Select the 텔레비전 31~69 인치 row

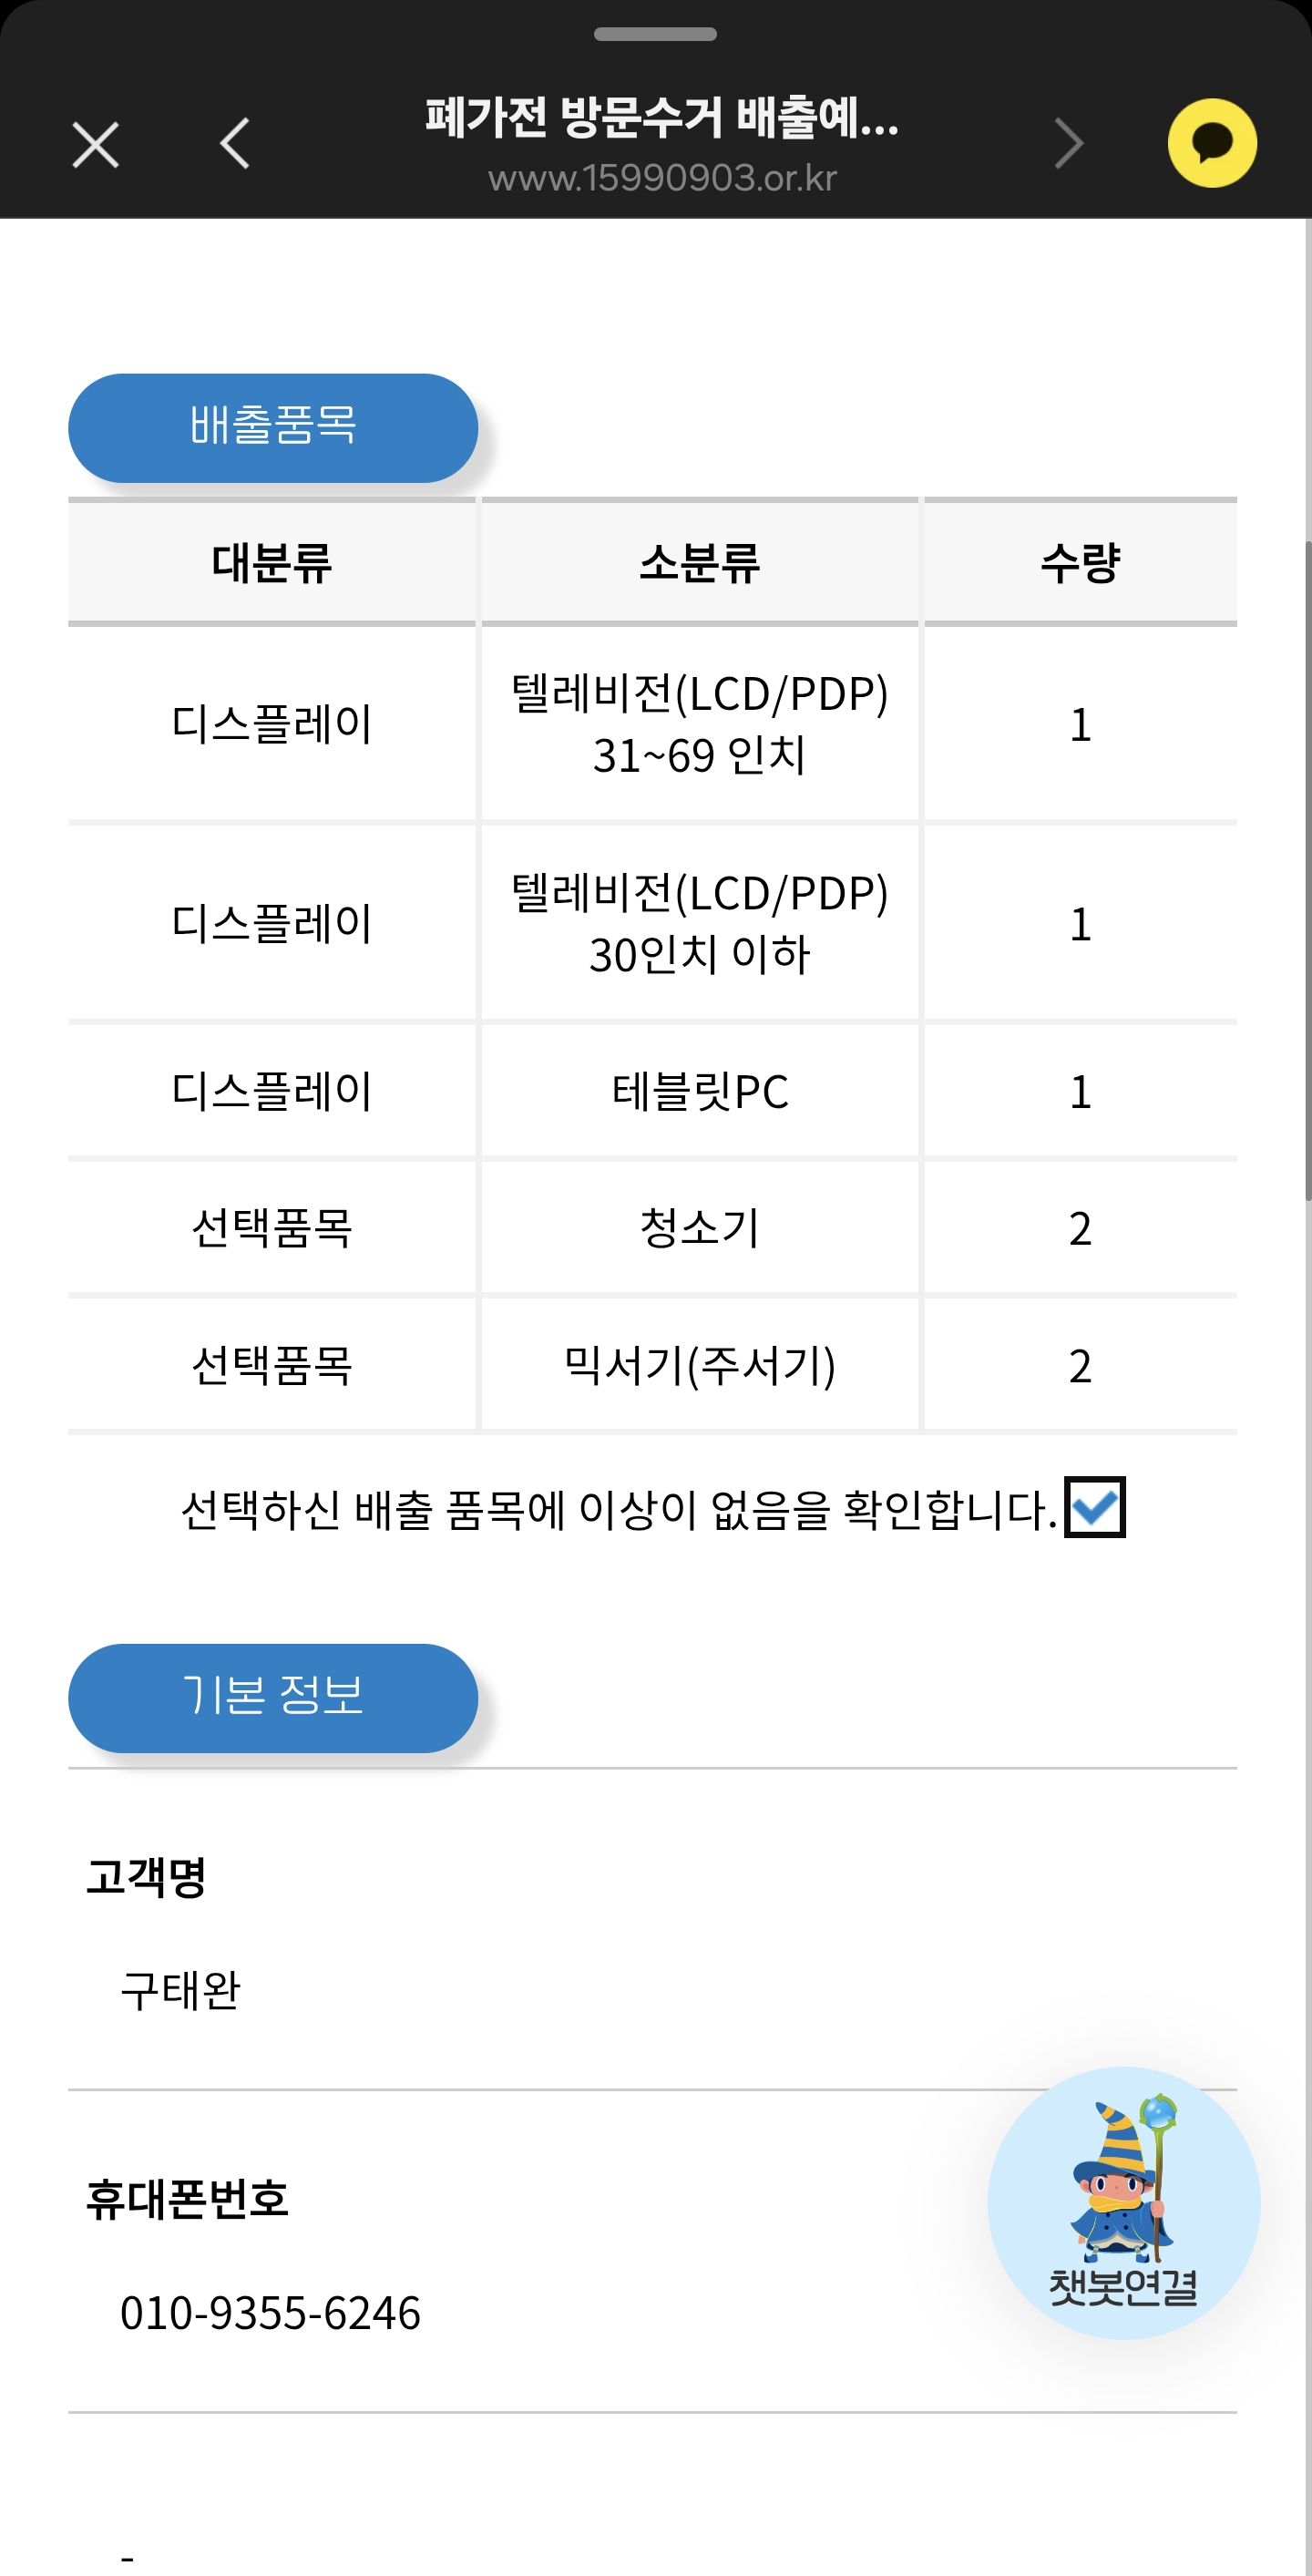pos(700,724)
